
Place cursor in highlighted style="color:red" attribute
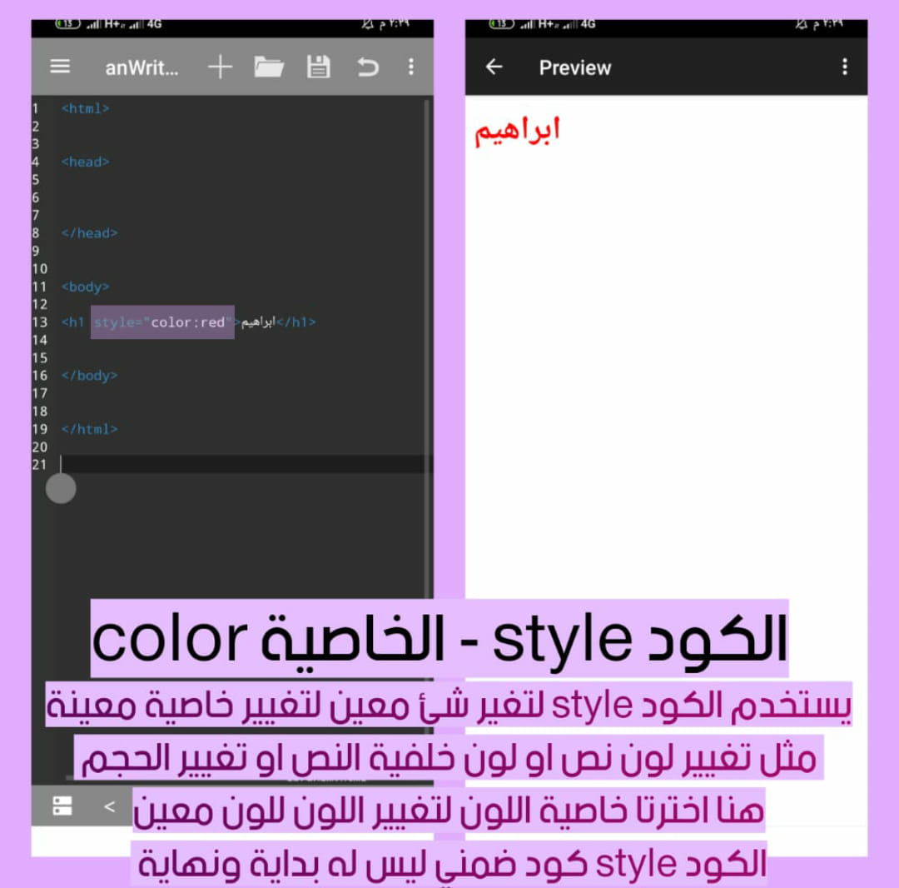tap(162, 322)
